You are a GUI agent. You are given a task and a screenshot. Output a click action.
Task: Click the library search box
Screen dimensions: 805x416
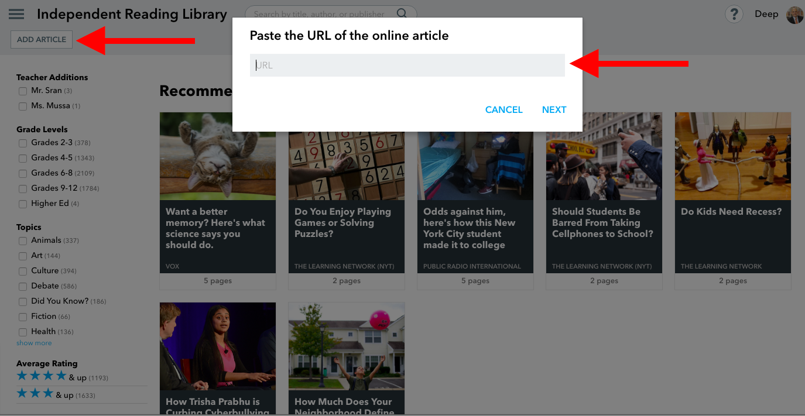pyautogui.click(x=331, y=13)
